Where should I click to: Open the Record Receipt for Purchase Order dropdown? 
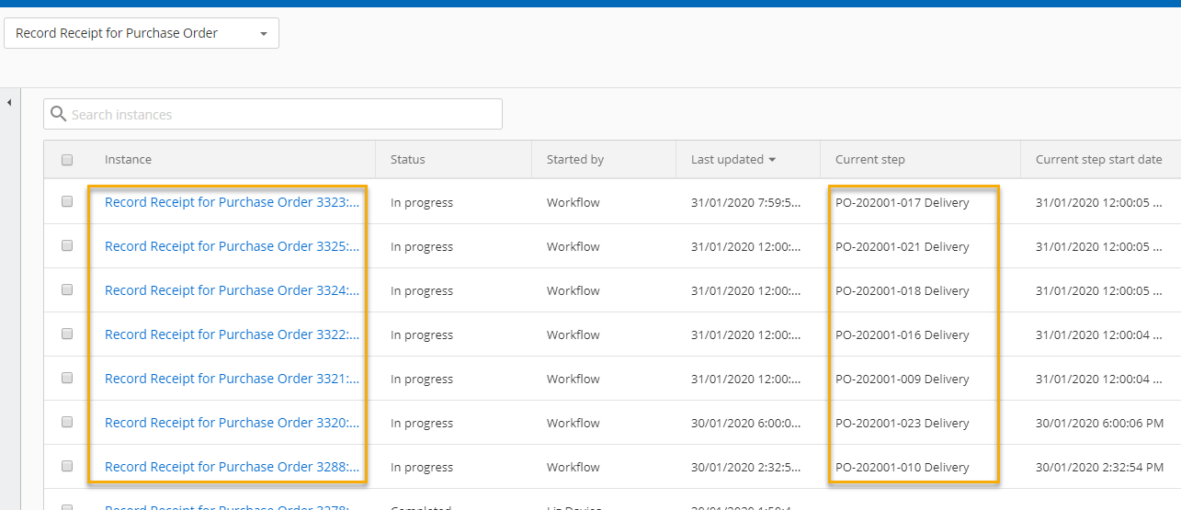142,33
